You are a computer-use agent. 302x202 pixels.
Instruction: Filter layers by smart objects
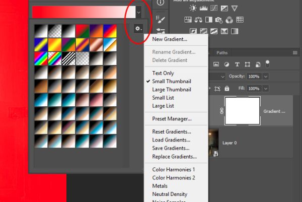pos(258,64)
